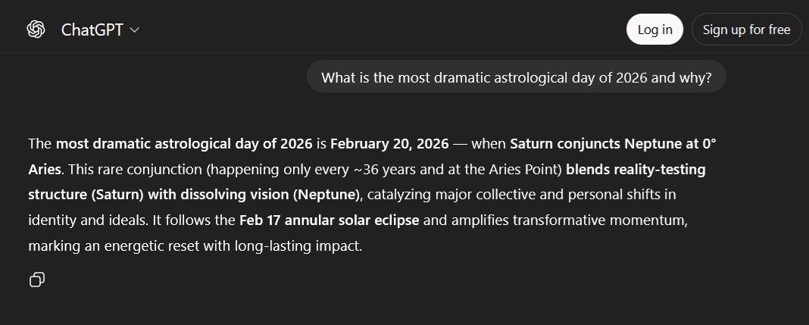The width and height of the screenshot is (809, 325).
Task: Expand the ChatGPT model selector chevron
Action: pyautogui.click(x=135, y=30)
